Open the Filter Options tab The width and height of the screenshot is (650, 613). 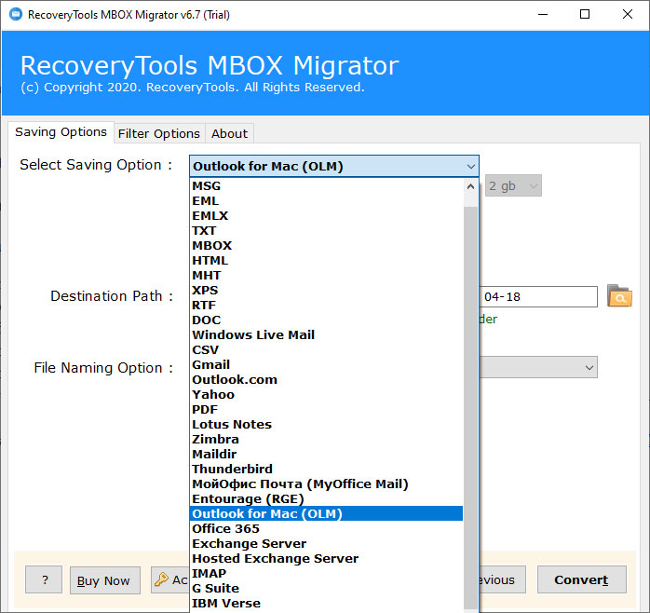[159, 133]
